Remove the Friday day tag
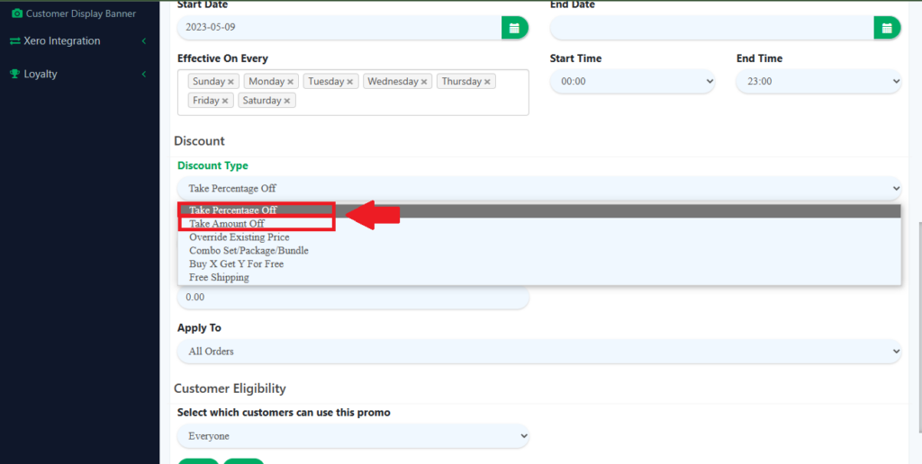 pyautogui.click(x=225, y=101)
